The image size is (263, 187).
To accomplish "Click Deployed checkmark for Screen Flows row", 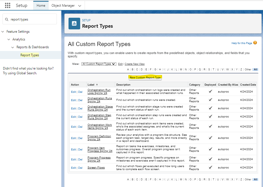I will tap(210, 167).
